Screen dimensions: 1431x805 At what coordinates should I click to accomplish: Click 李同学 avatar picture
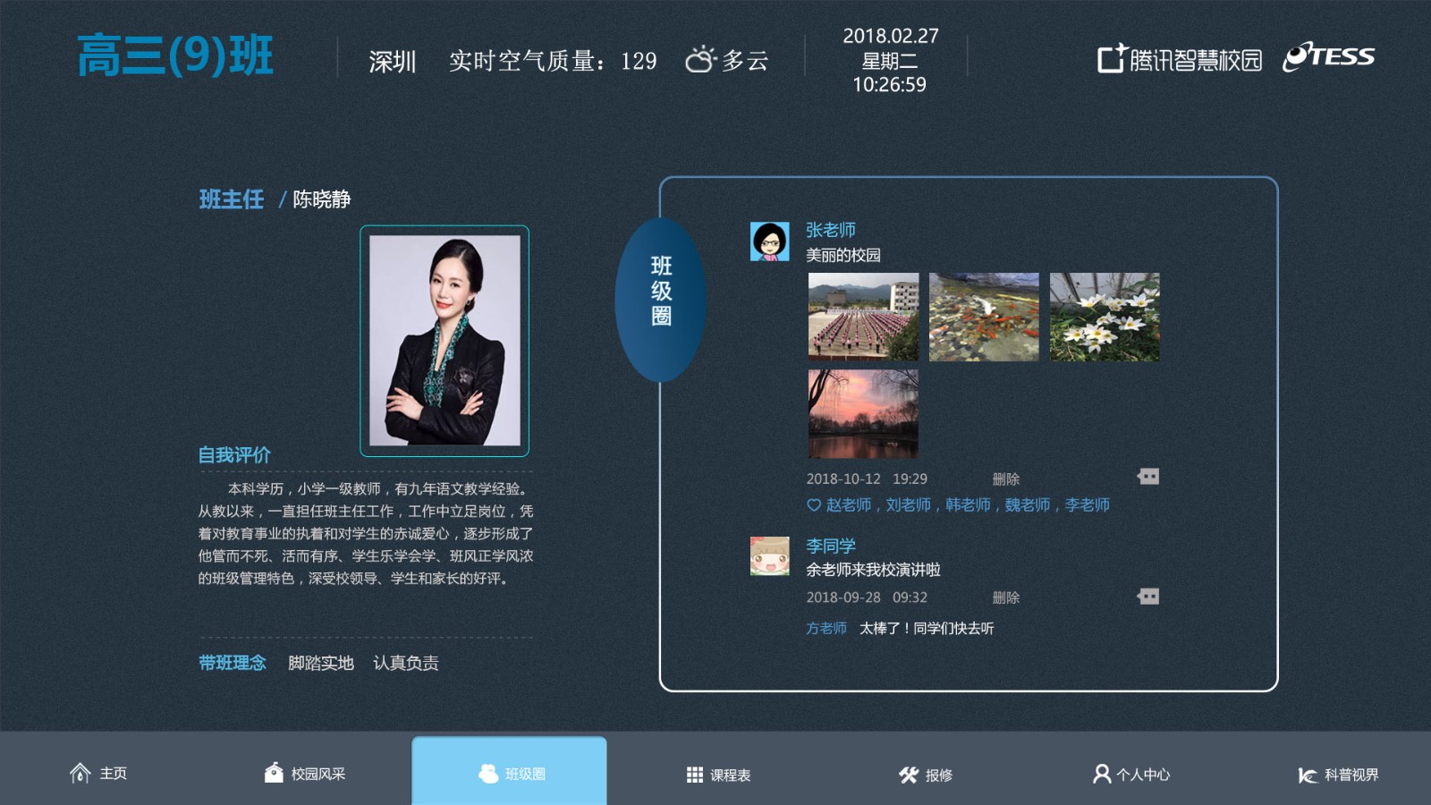[769, 555]
